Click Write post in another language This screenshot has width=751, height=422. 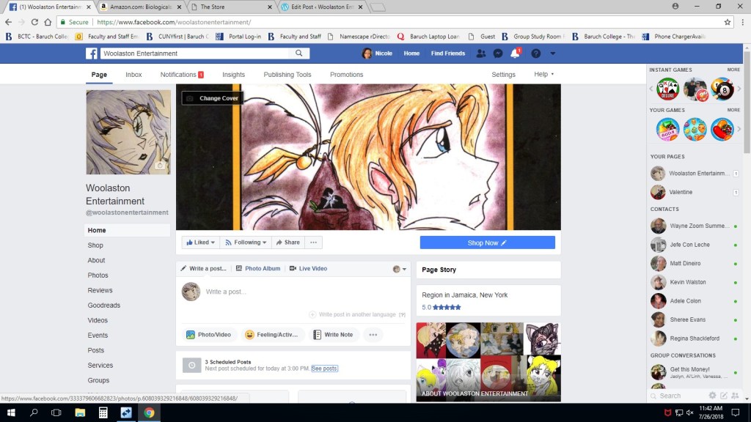[353, 314]
